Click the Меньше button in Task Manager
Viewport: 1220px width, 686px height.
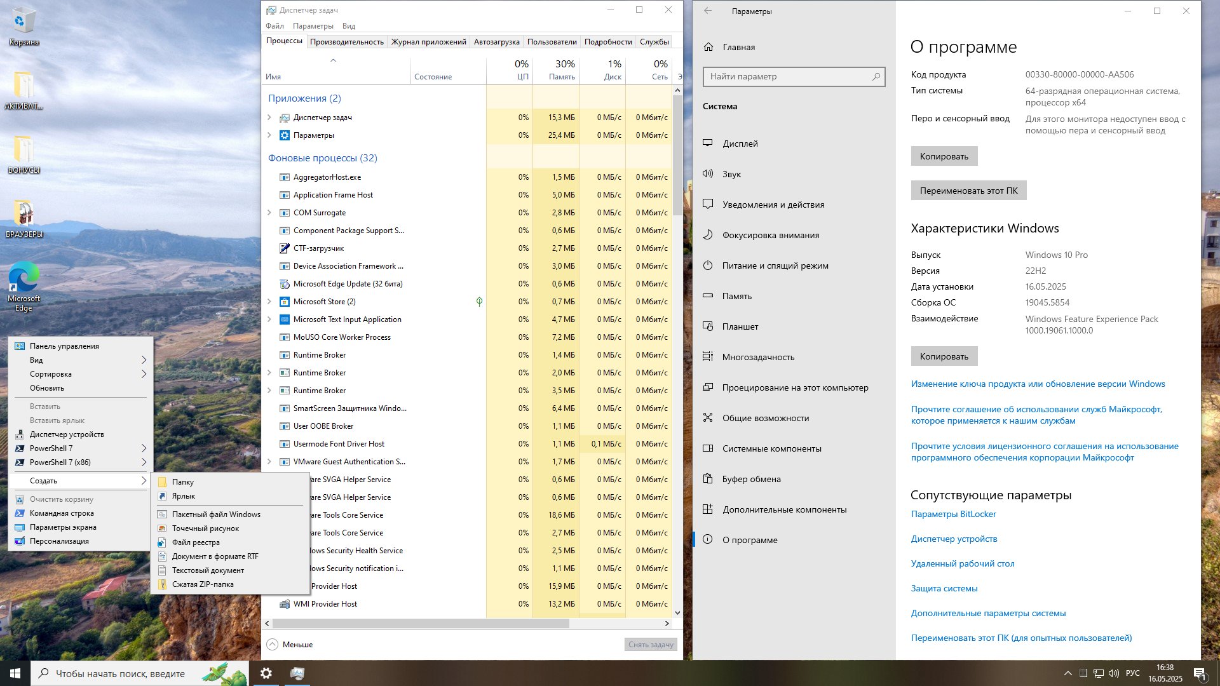tap(290, 644)
